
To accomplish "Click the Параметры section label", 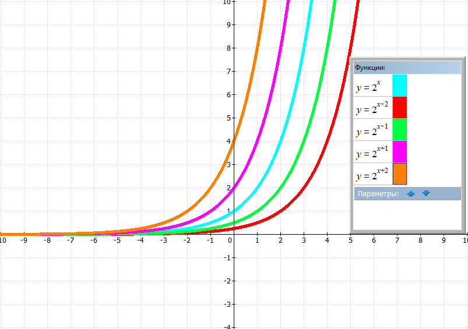I will click(x=378, y=193).
